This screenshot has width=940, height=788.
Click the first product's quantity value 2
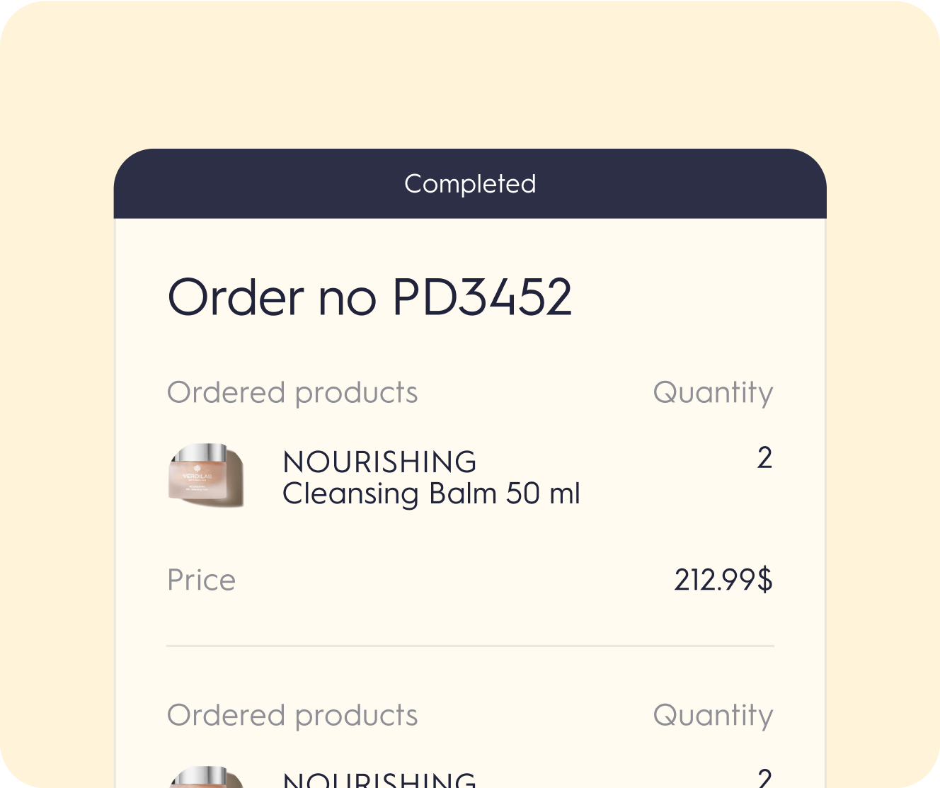(764, 458)
